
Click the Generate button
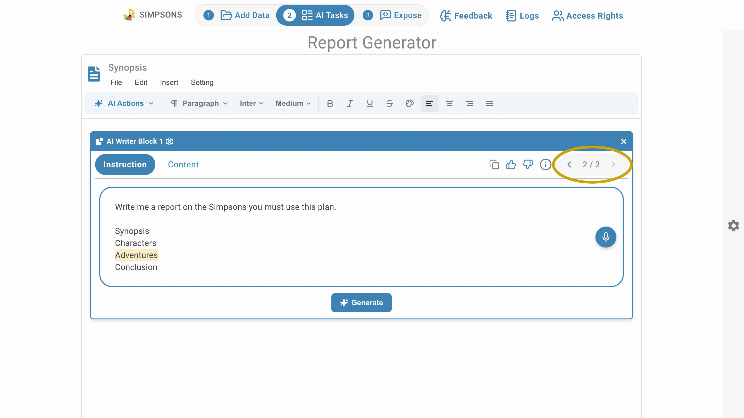point(361,302)
